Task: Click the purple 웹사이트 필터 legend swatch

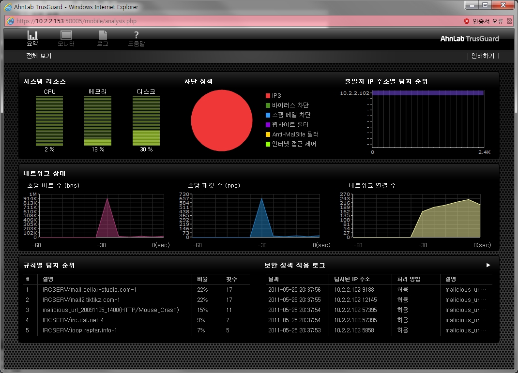Action: pos(268,125)
